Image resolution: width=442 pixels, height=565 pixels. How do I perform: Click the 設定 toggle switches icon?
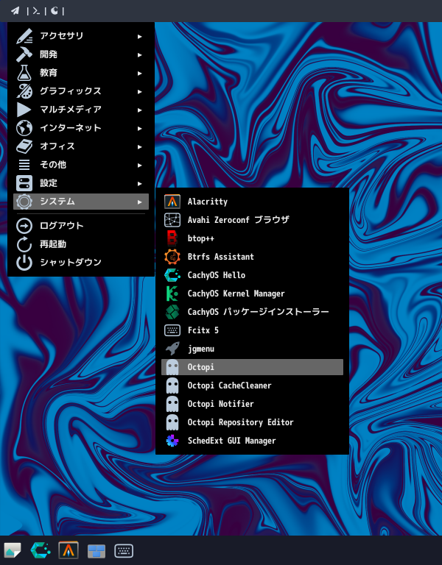[x=24, y=183]
